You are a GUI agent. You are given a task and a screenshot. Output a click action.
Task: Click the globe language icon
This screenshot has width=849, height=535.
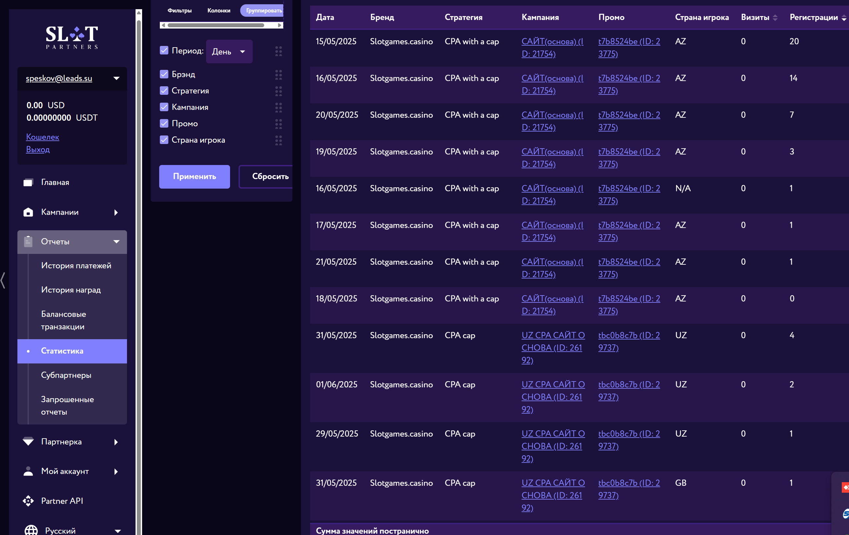point(31,530)
